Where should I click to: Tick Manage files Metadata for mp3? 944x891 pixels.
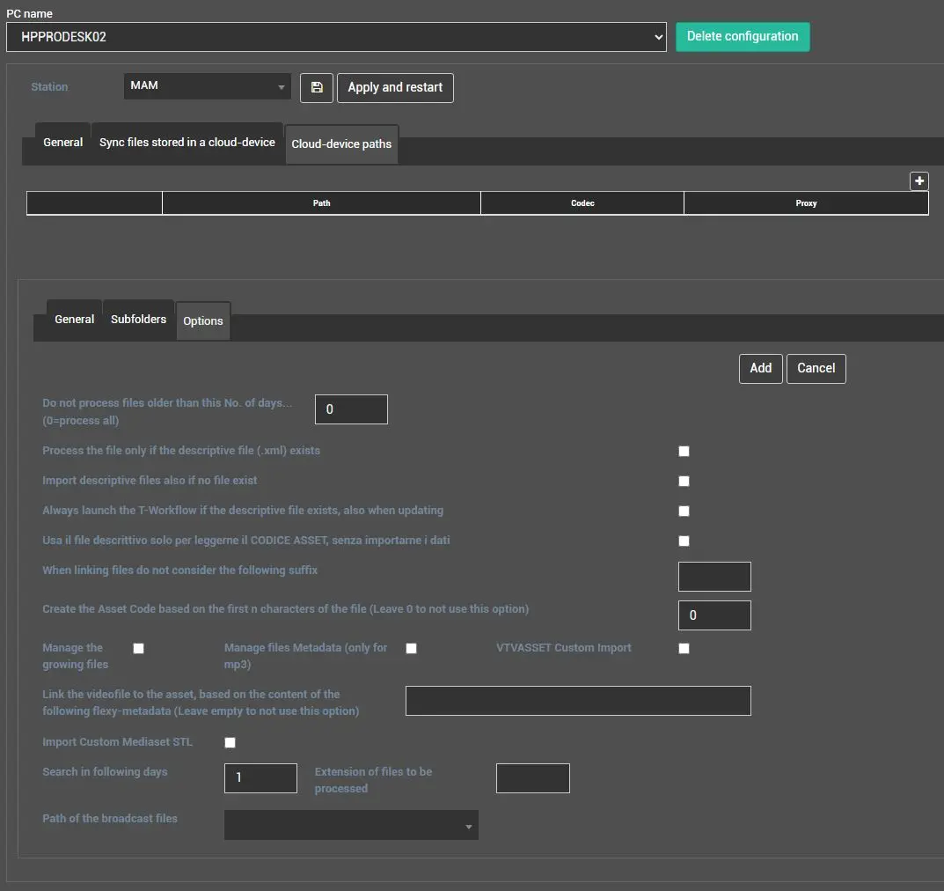[x=411, y=649]
